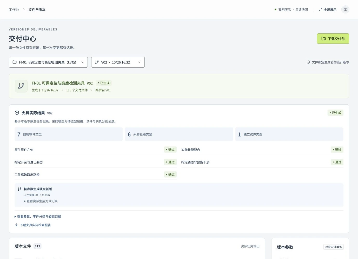Screen dimensions: 358x259
Task: Click the branch icon beside 按参数生成独立新版
Action: [x=19, y=189]
